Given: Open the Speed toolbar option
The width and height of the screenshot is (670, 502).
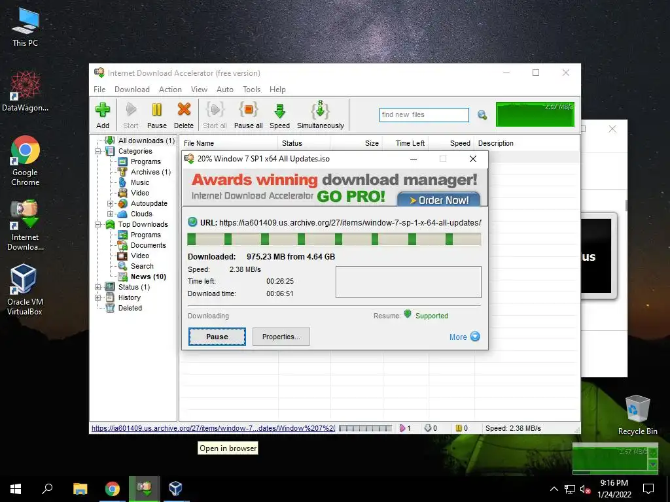Looking at the screenshot, I should (279, 115).
